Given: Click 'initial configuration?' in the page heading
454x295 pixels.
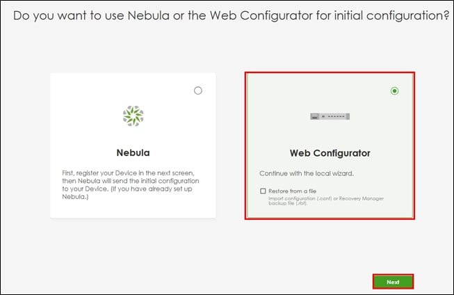Looking at the screenshot, I should coord(391,15).
